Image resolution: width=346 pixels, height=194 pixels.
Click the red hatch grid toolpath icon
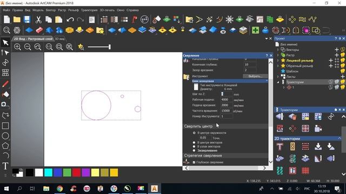click(x=305, y=171)
